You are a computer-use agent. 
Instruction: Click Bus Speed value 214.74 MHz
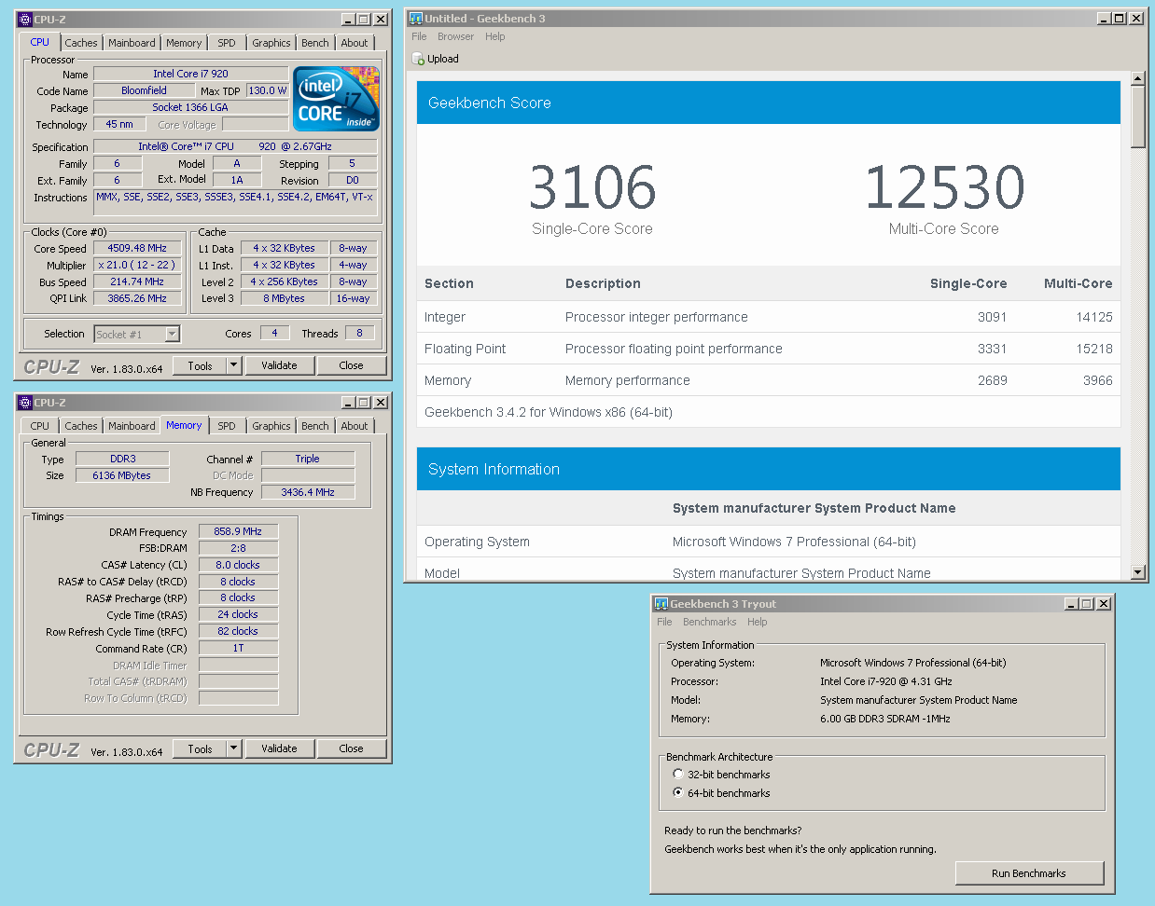[137, 281]
